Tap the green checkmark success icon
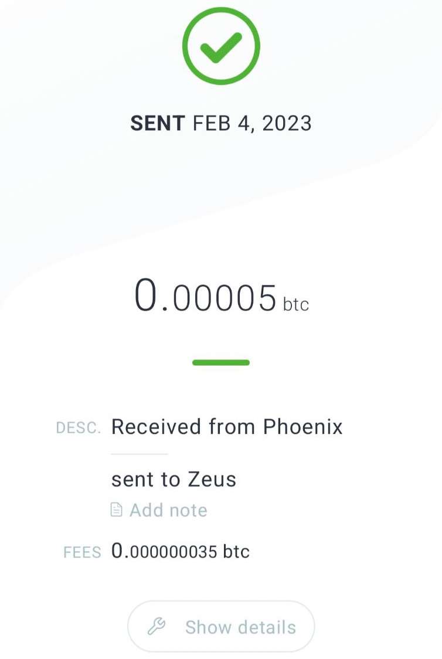Screen dimensions: 442x659 221,46
